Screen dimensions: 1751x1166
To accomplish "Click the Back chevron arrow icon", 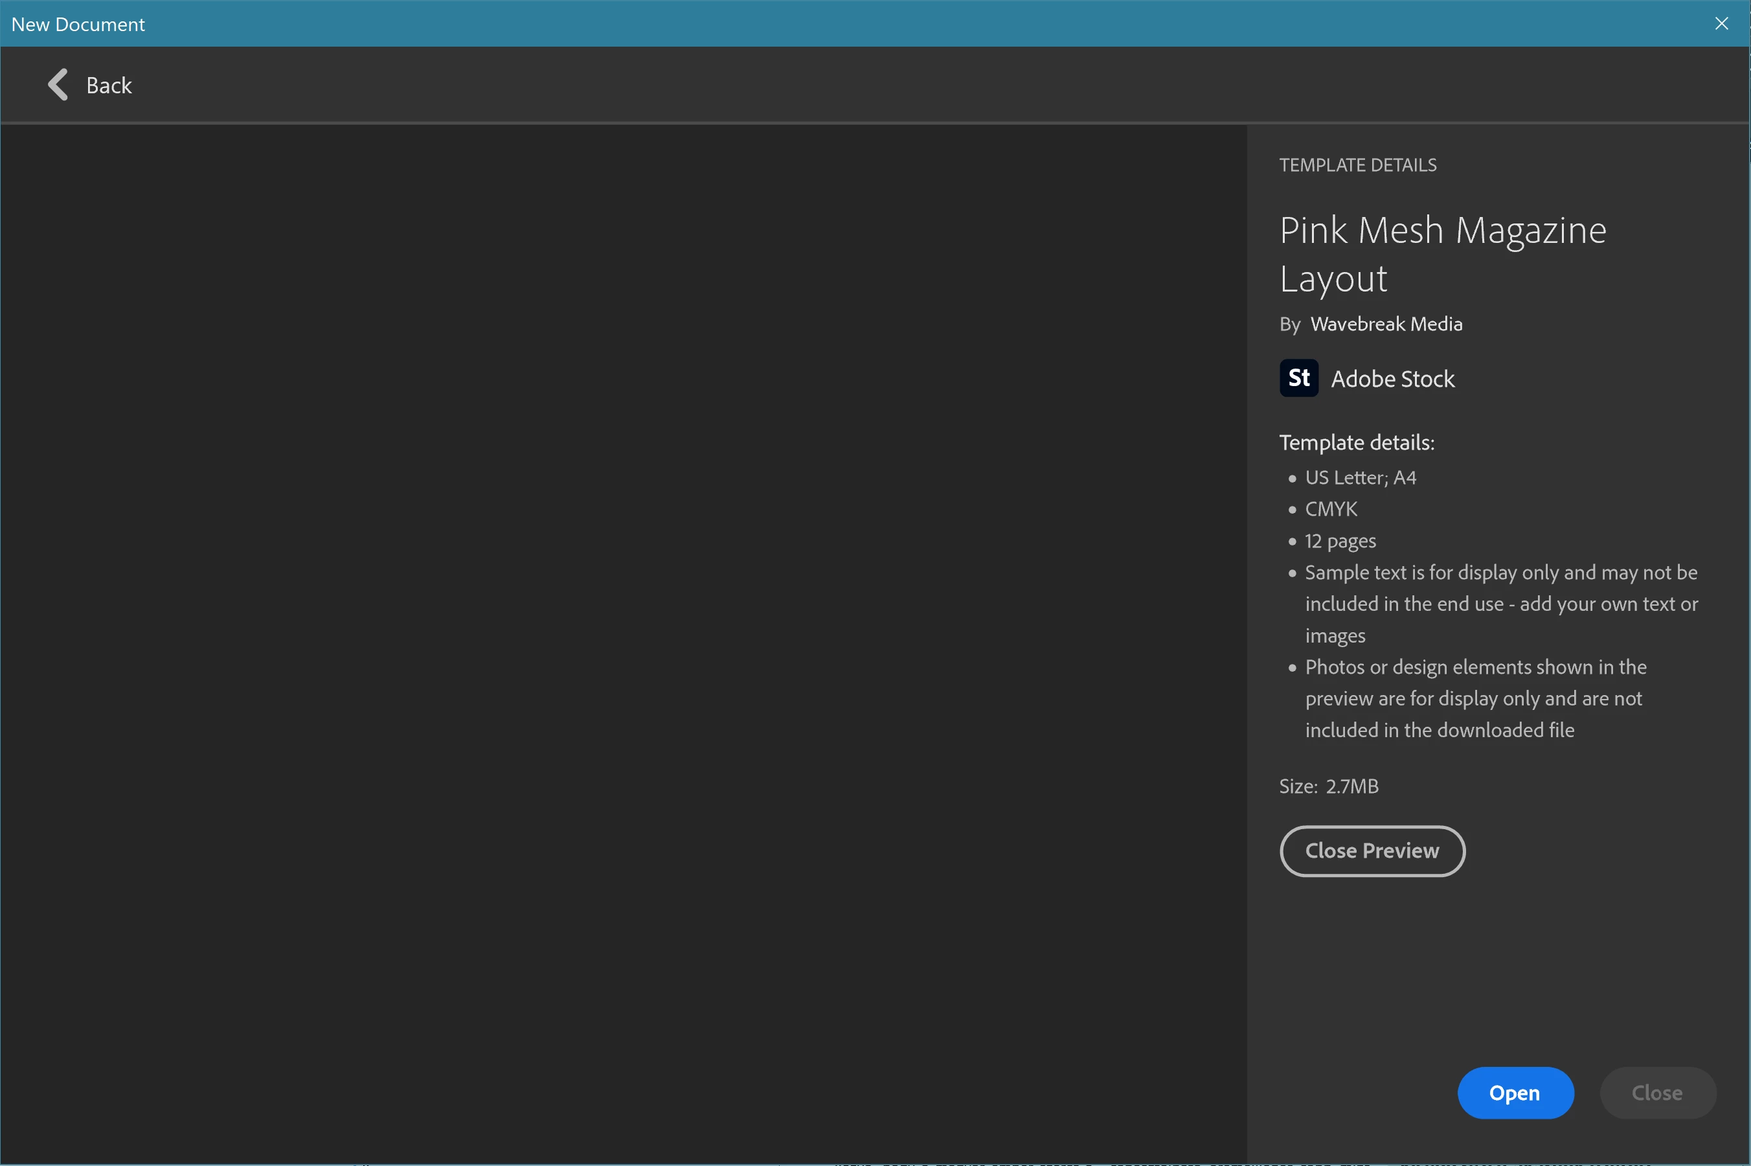I will (x=58, y=85).
